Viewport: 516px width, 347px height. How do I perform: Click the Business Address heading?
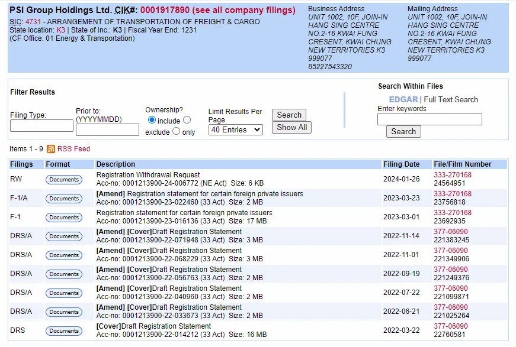[336, 9]
